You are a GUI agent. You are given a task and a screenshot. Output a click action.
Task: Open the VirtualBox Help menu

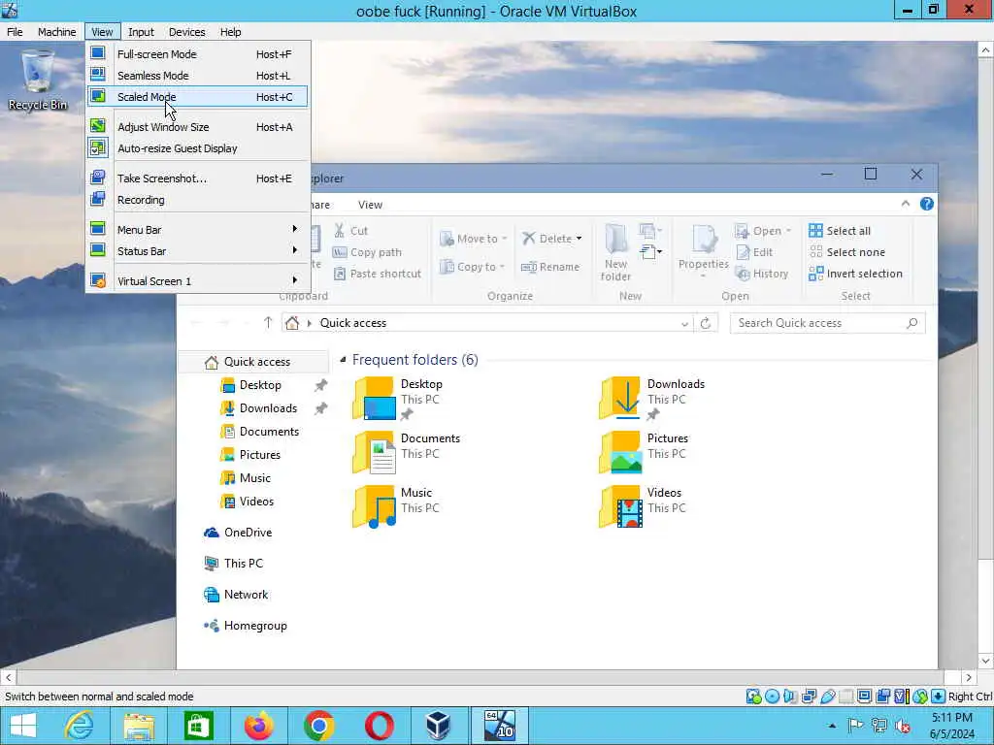[231, 32]
